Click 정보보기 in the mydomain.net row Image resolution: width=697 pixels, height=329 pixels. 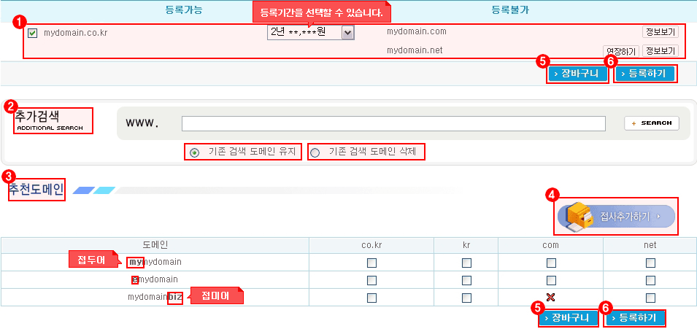[x=660, y=51]
